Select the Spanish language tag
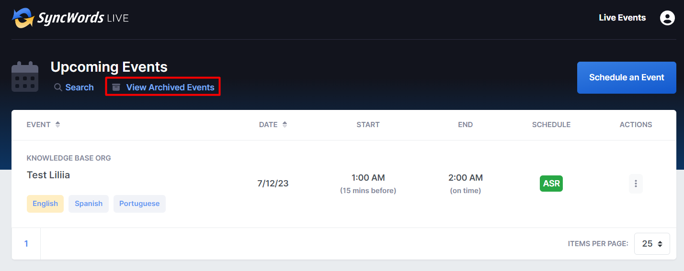684x271 pixels. pos(89,204)
